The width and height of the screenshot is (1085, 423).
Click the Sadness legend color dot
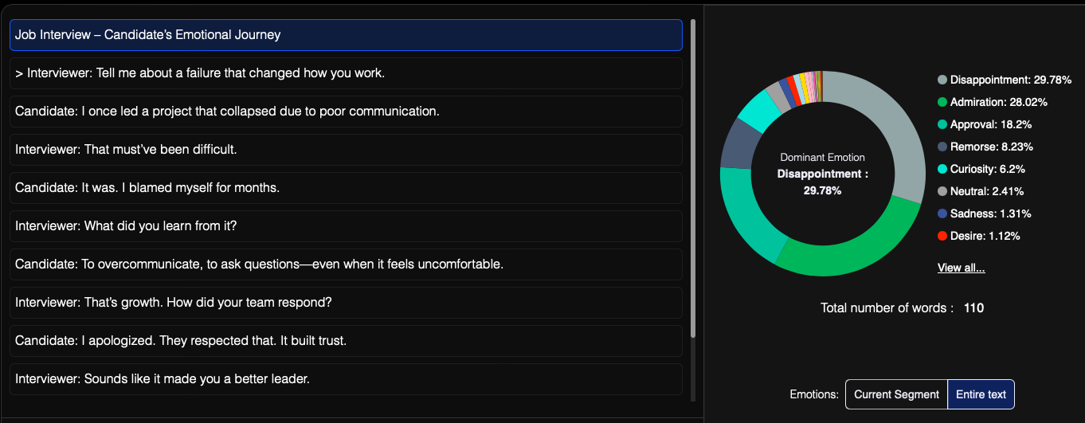(942, 213)
